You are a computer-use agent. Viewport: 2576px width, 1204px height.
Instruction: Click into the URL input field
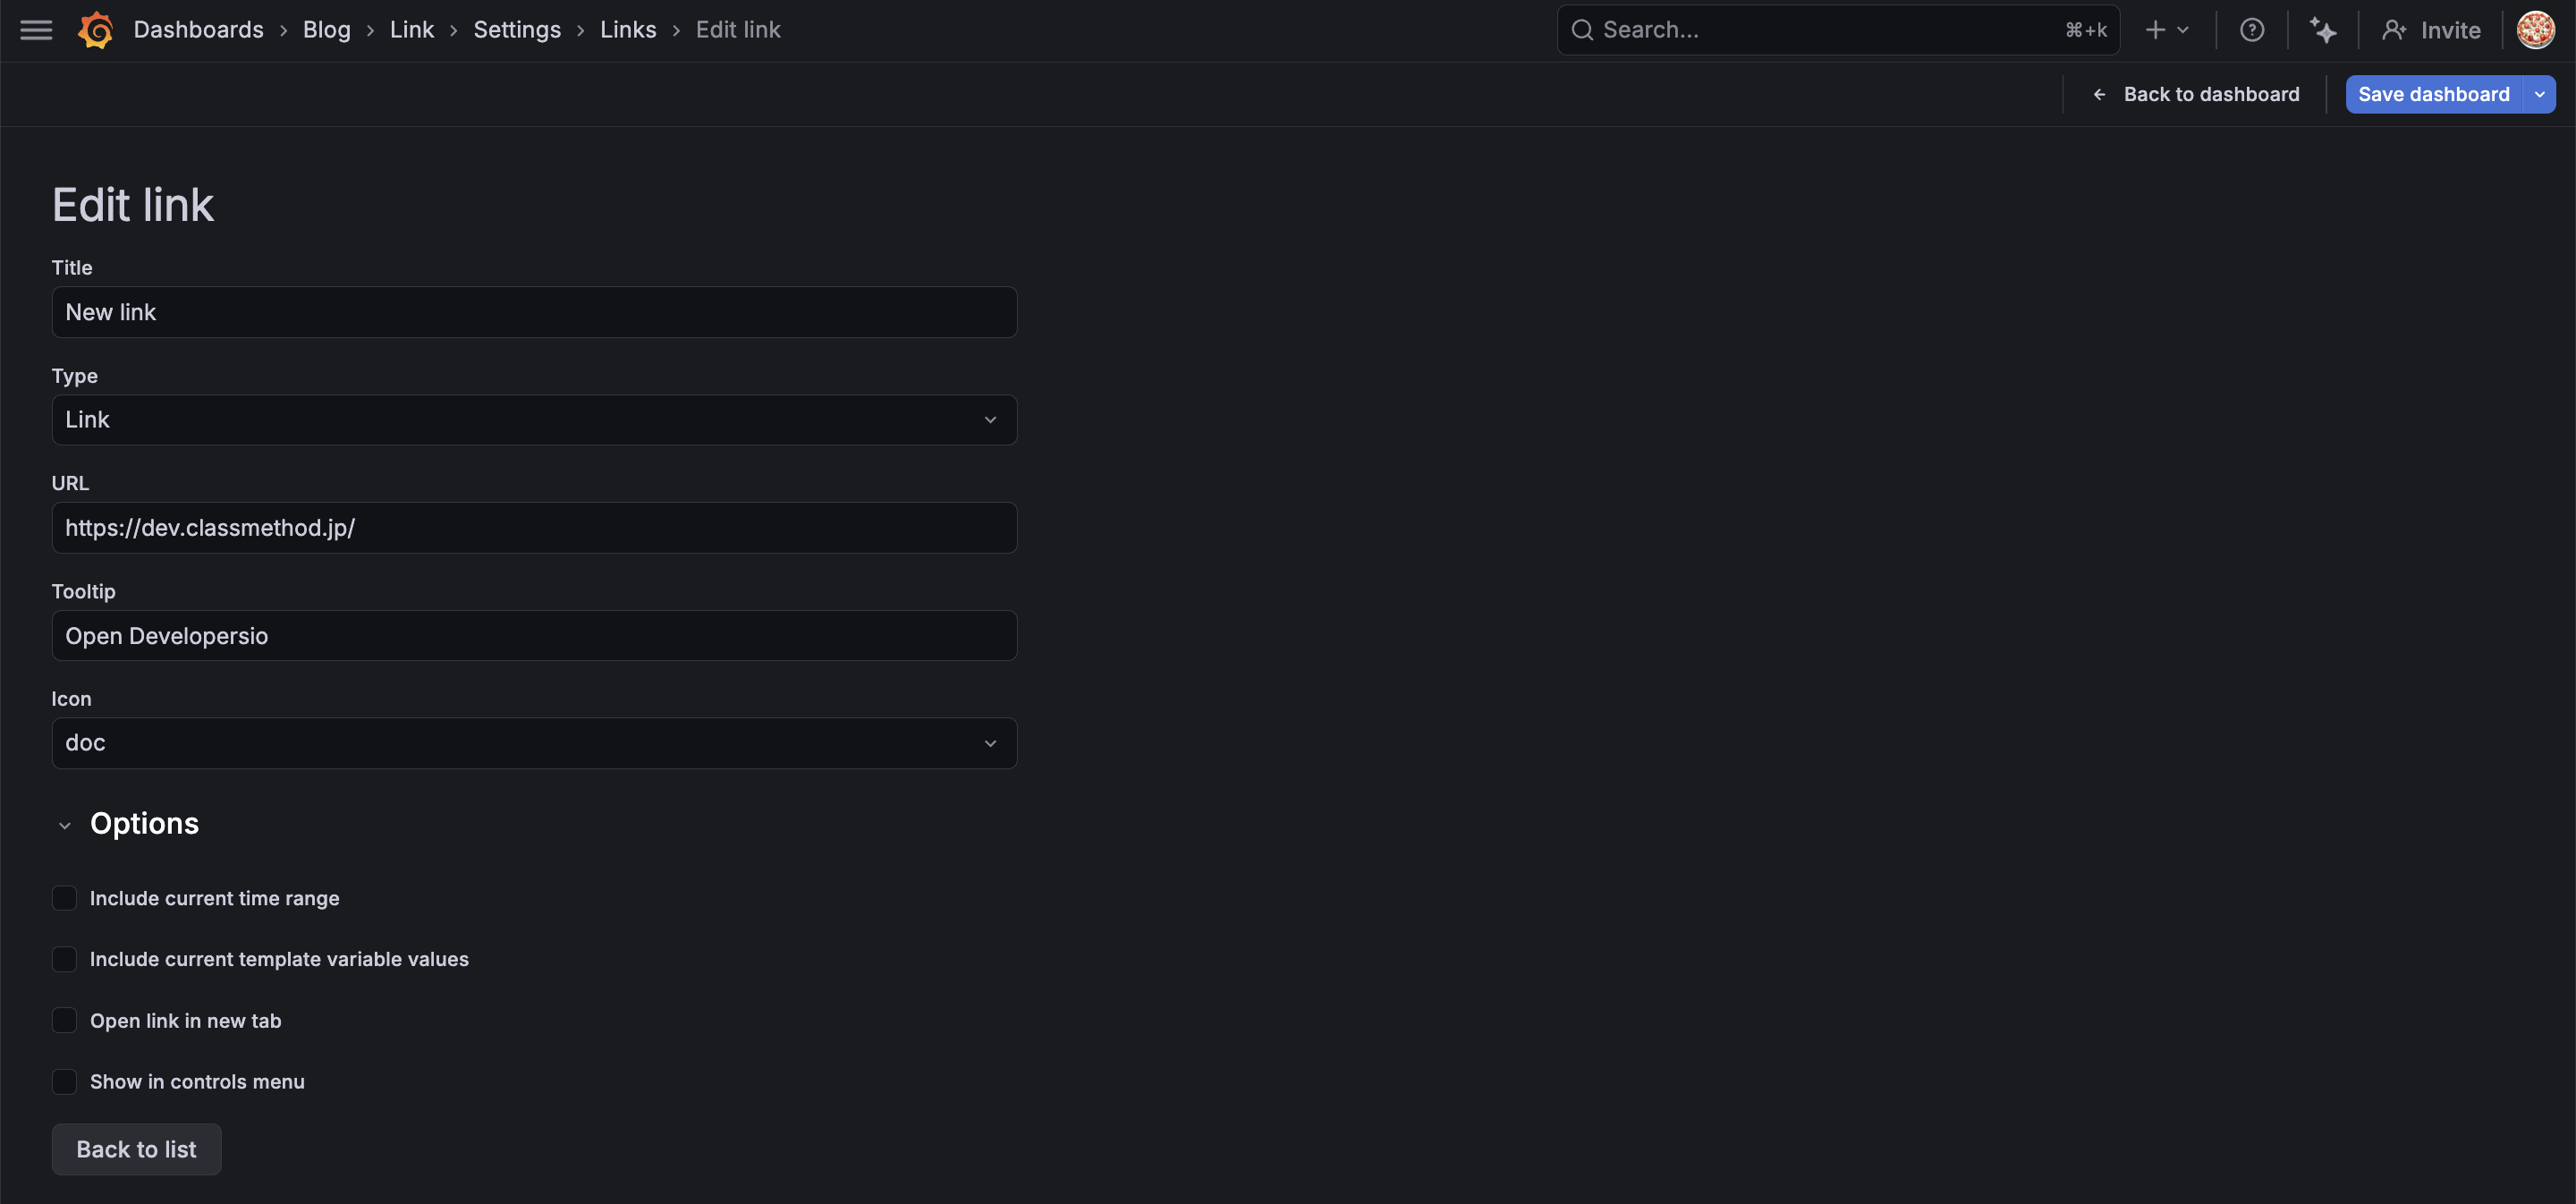point(534,528)
